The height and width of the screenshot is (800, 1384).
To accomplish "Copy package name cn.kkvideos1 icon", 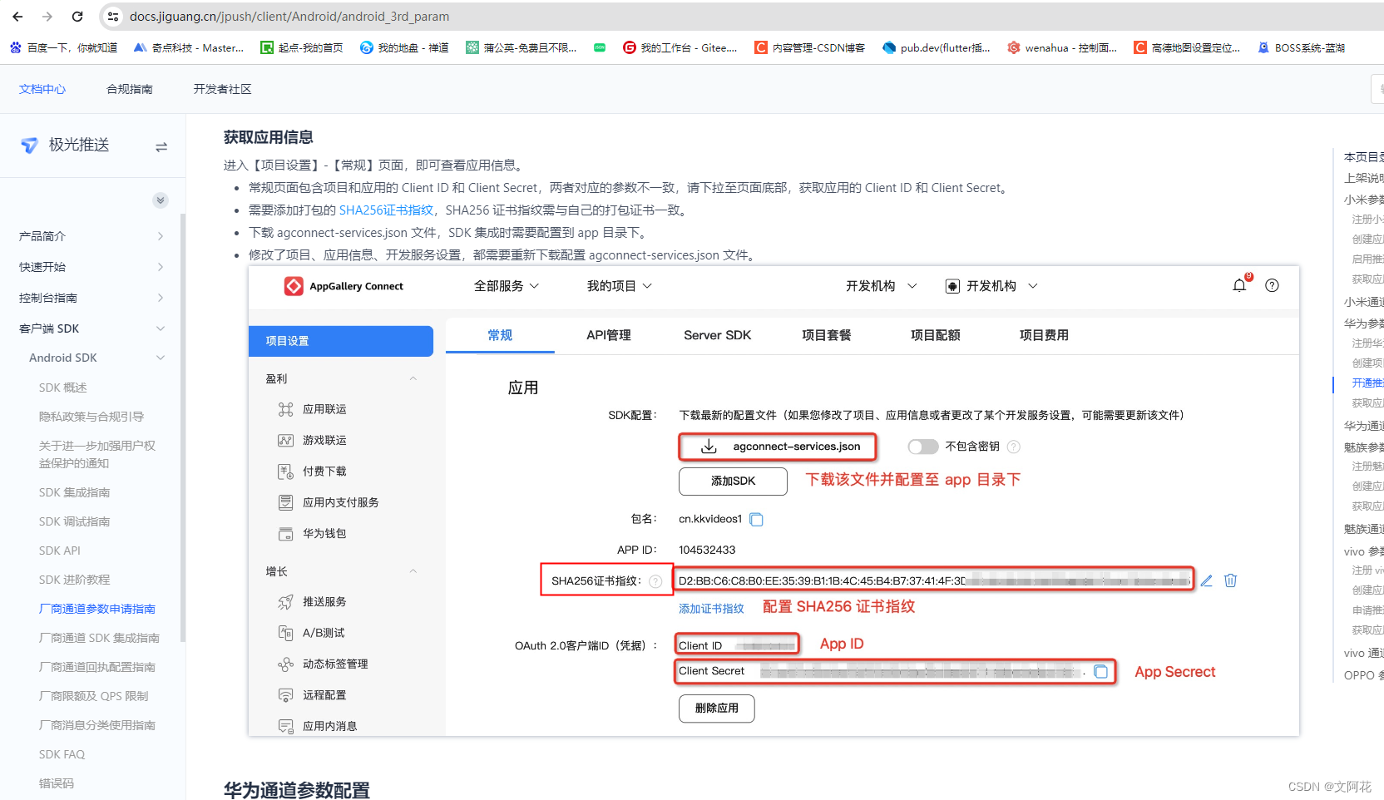I will [x=756, y=520].
